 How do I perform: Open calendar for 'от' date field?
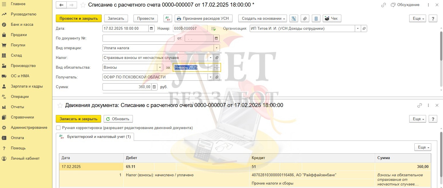coord(216,38)
